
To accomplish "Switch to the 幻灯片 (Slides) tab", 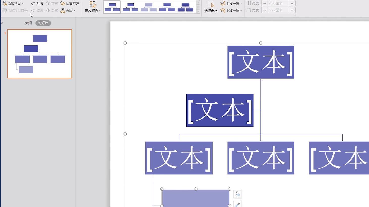I will coord(43,23).
